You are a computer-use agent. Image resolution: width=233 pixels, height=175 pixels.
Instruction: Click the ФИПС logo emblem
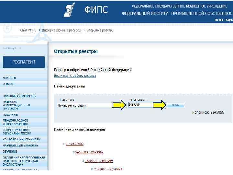(x=69, y=10)
